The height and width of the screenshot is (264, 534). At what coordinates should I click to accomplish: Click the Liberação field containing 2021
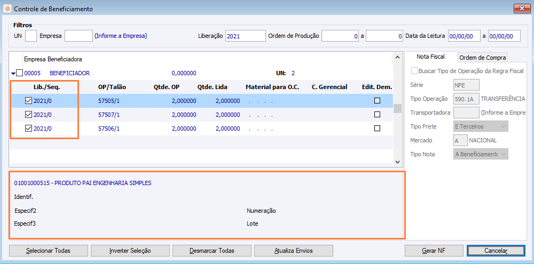(246, 36)
